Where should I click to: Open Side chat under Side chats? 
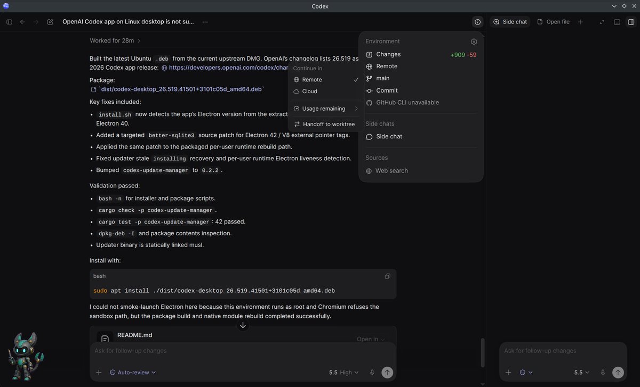[x=389, y=136]
